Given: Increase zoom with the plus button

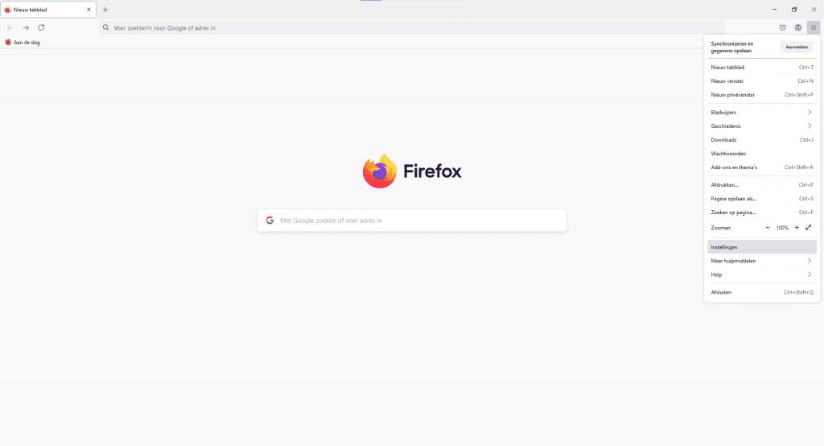Looking at the screenshot, I should coord(797,228).
